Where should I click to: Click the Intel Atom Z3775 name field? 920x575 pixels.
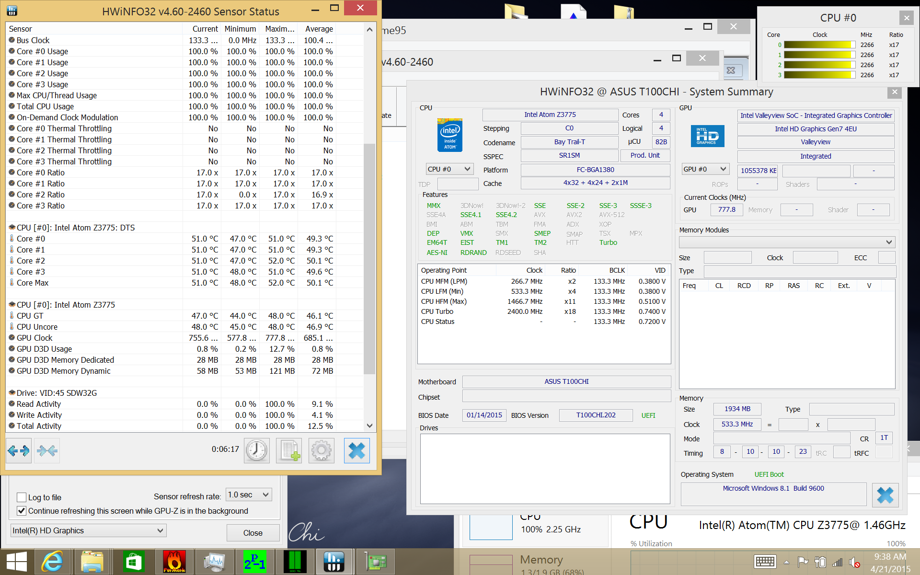[x=550, y=115]
